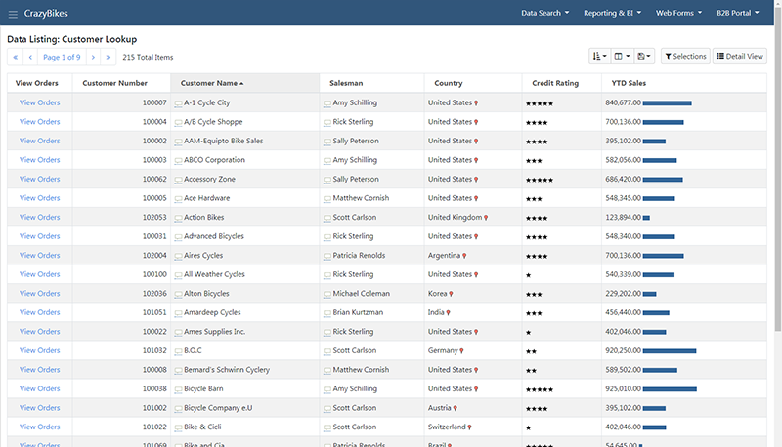
Task: Open the Web Forms menu
Action: [x=678, y=13]
